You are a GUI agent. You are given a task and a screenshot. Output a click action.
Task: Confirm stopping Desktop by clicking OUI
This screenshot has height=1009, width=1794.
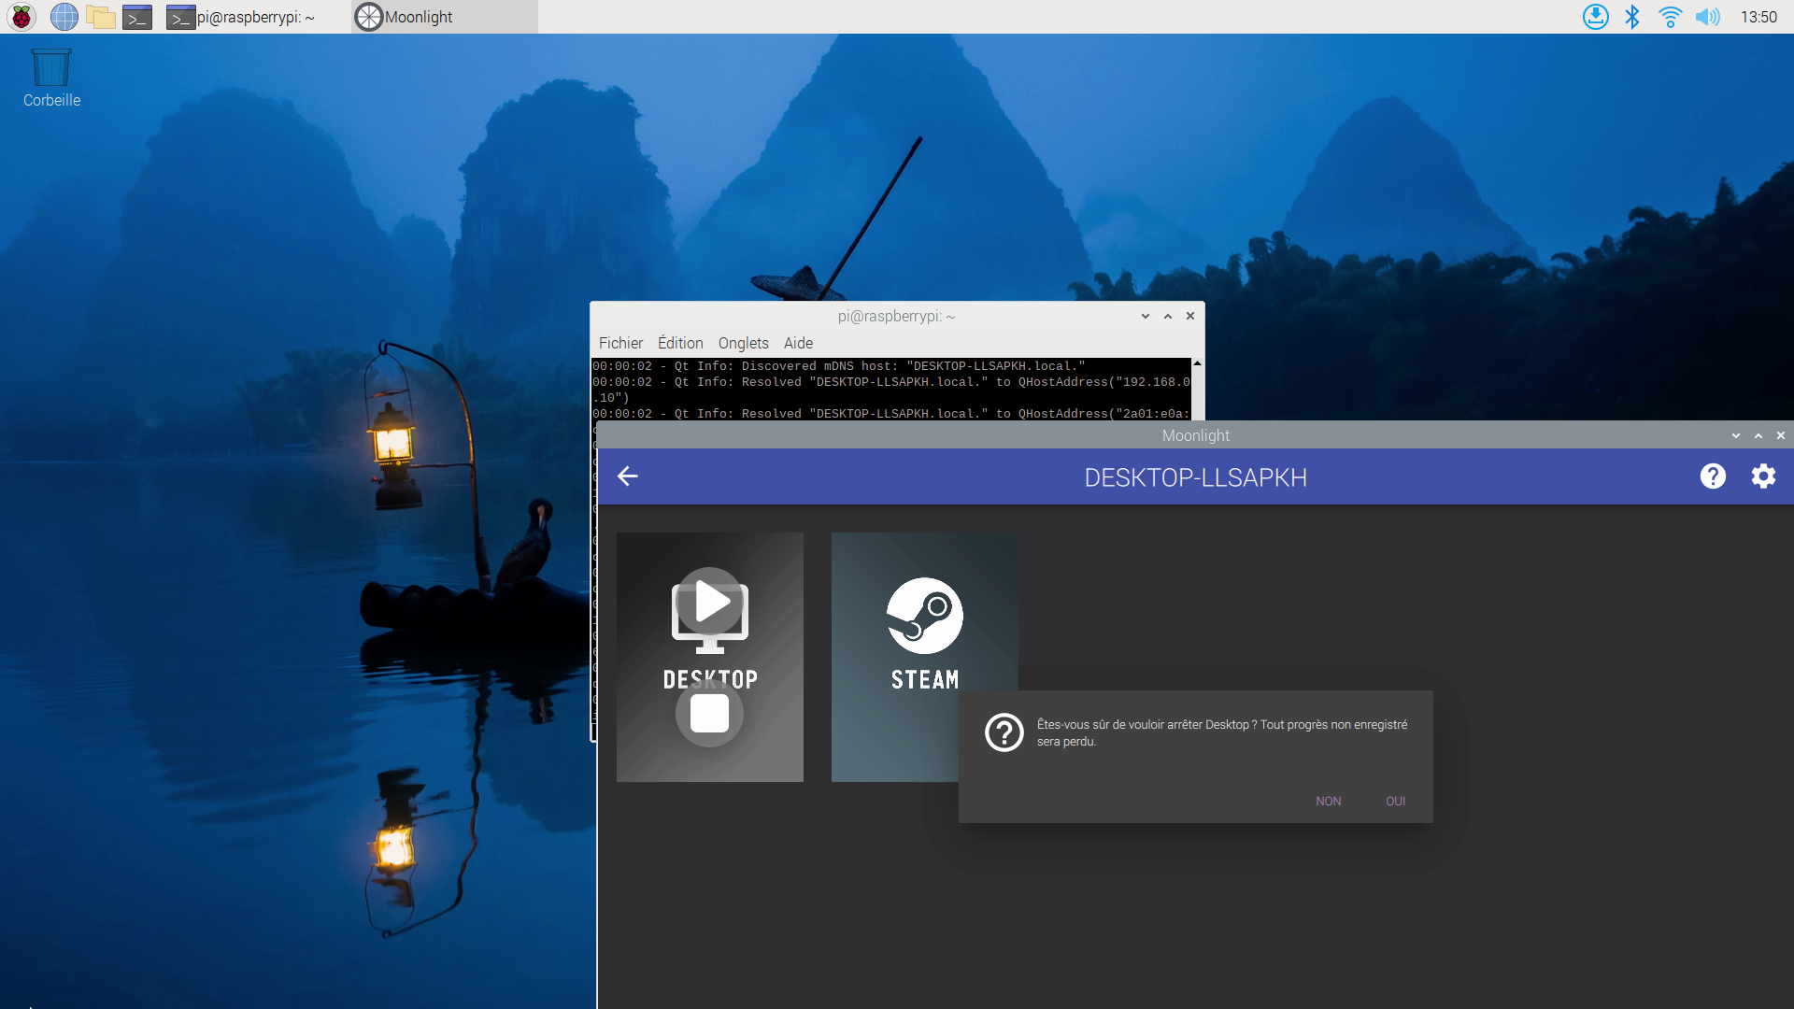[1395, 801]
